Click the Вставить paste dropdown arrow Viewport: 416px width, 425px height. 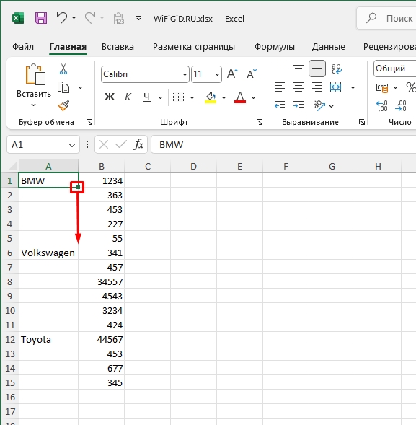(x=34, y=105)
